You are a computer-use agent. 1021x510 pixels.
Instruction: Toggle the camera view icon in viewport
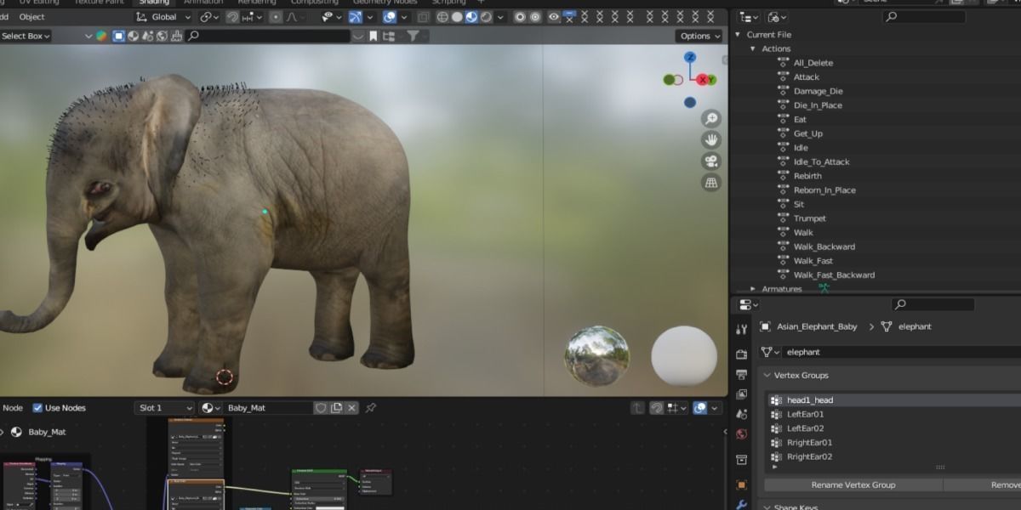tap(710, 161)
